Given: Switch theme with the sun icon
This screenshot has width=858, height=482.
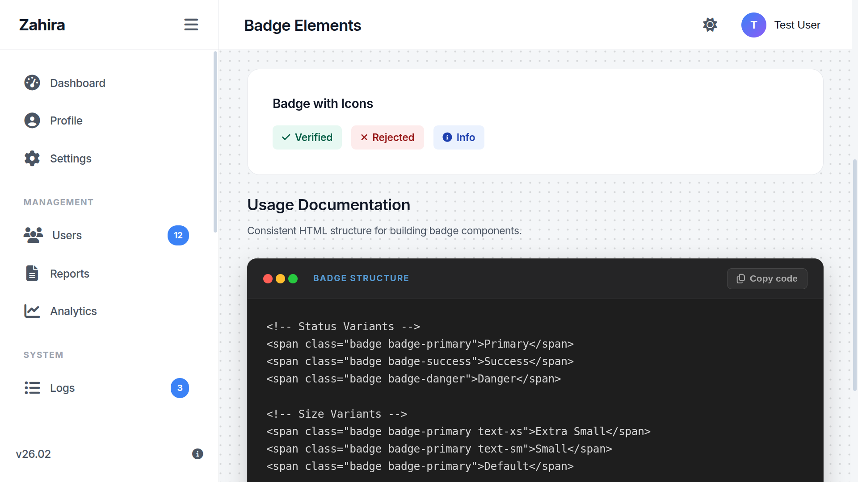Looking at the screenshot, I should 710,25.
